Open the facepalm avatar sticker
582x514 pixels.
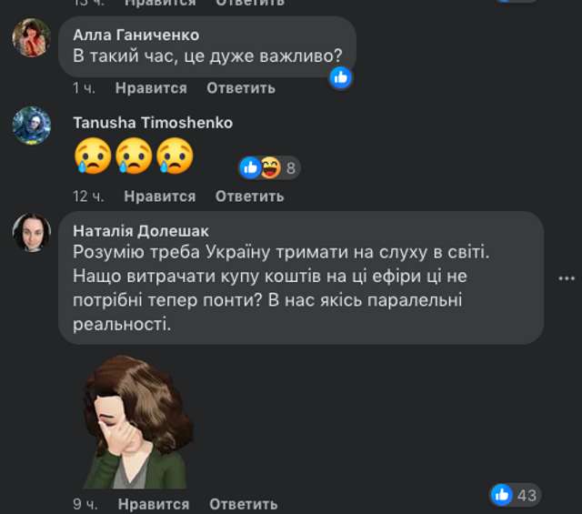coord(136,422)
